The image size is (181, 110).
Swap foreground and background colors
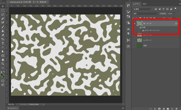[x=4, y=72]
